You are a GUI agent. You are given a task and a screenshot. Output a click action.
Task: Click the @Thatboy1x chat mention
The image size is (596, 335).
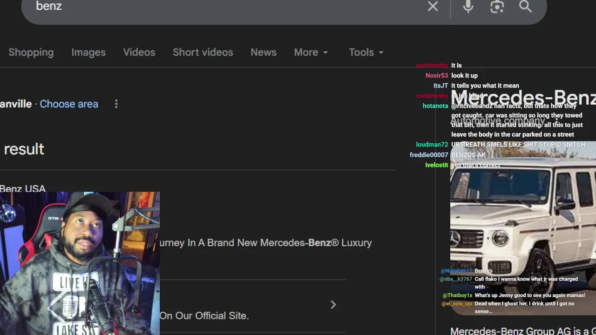(x=457, y=295)
